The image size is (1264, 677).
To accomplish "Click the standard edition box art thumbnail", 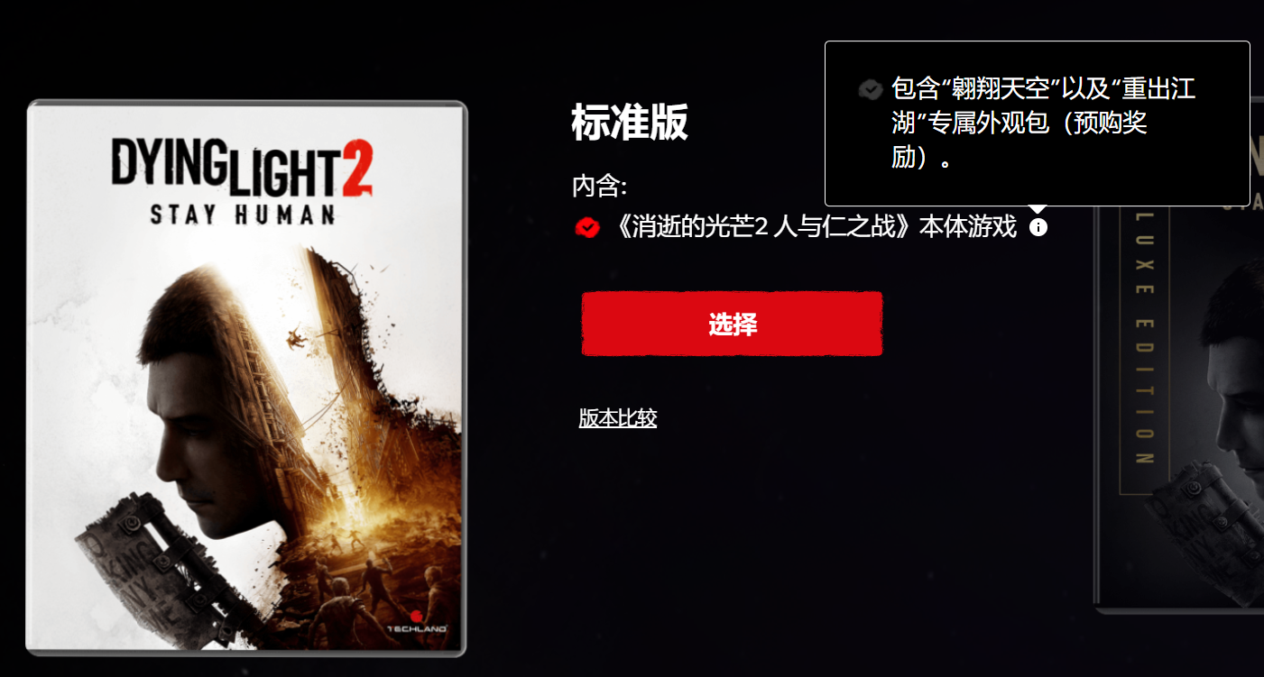I will point(247,378).
